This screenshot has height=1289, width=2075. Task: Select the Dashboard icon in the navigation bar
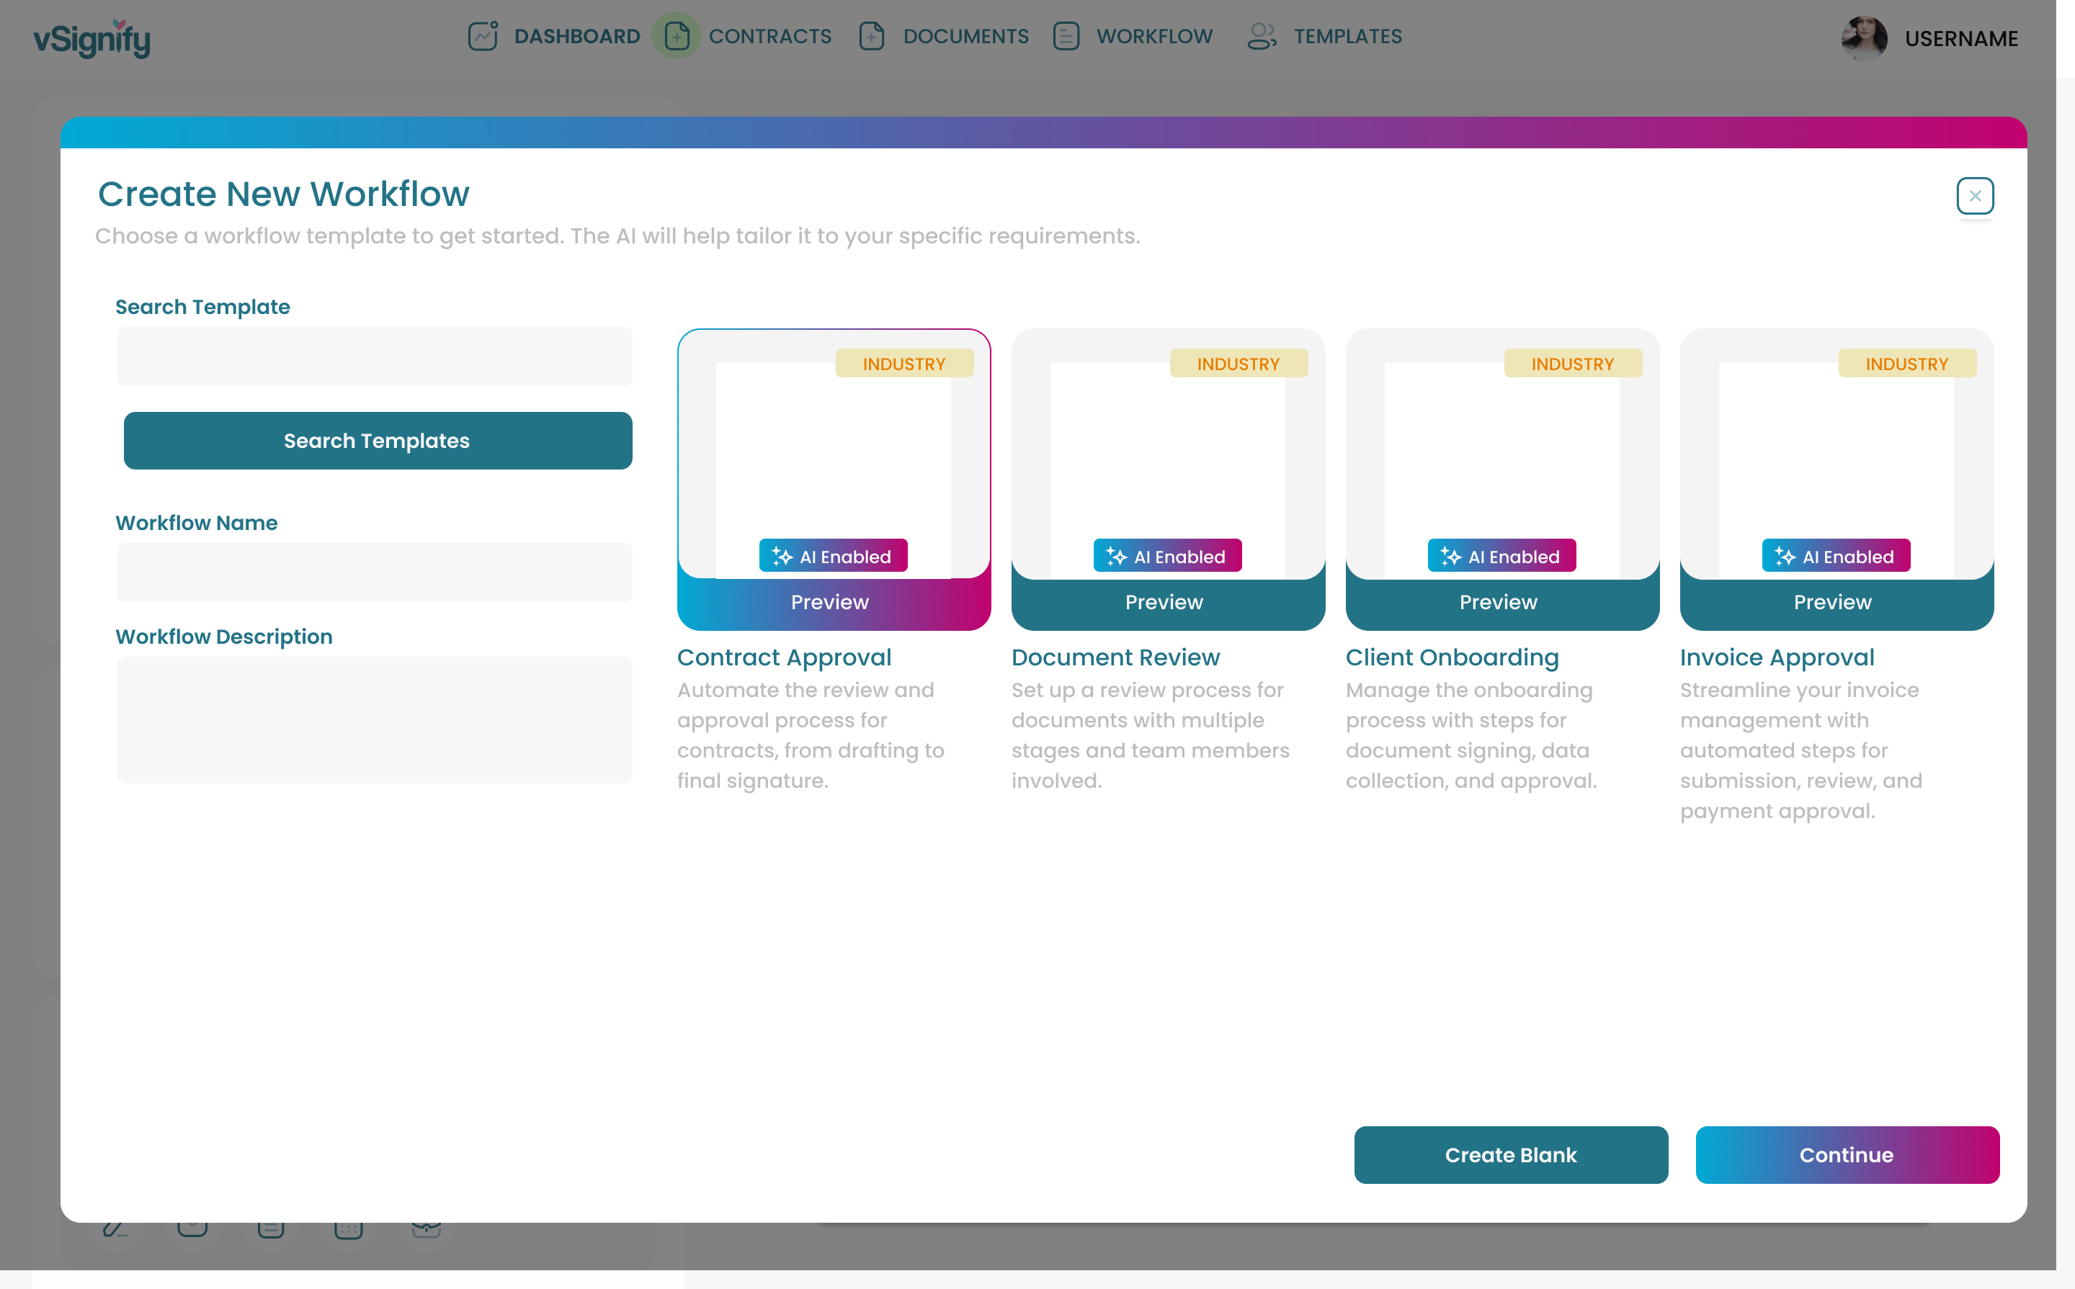483,37
